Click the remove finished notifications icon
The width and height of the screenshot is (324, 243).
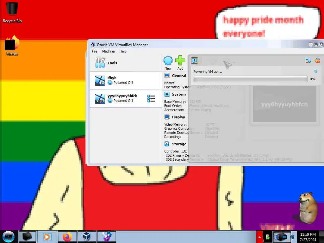317,60
